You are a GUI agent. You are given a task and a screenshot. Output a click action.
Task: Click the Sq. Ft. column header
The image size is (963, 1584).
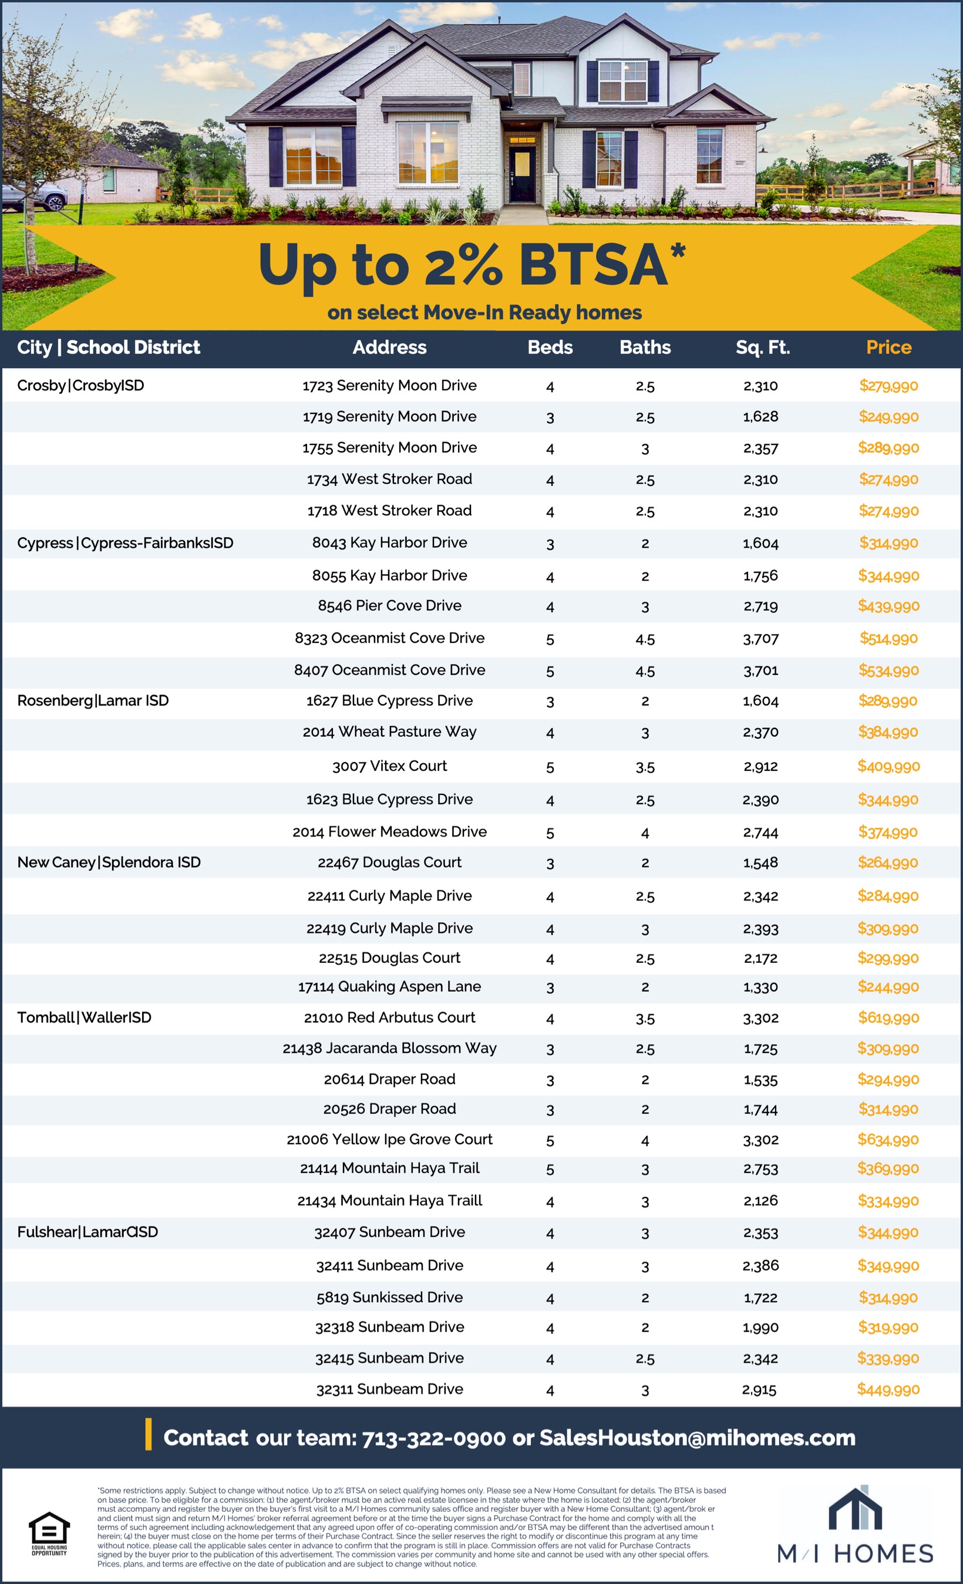click(x=762, y=348)
